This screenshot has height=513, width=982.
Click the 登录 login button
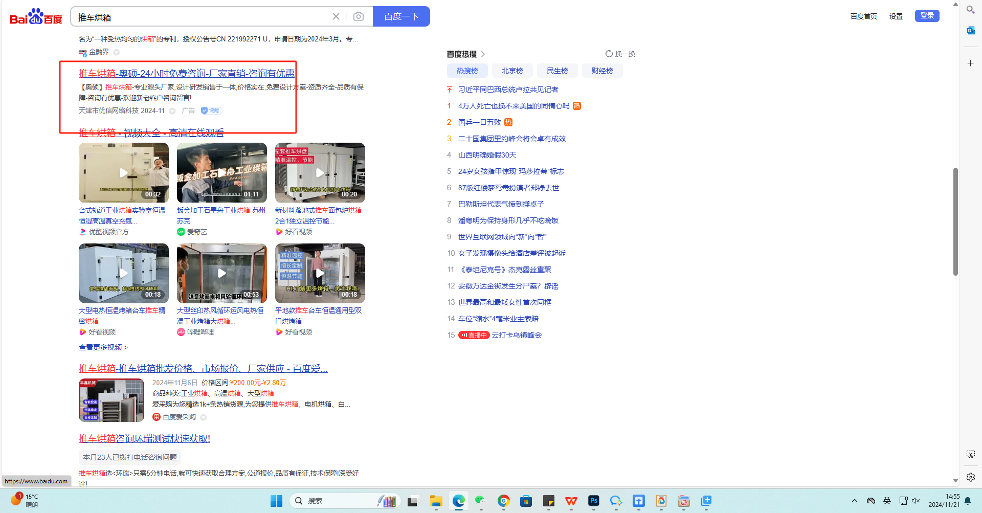click(x=927, y=16)
